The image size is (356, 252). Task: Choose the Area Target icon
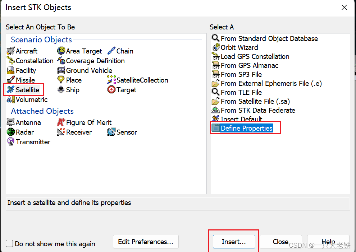click(x=61, y=51)
